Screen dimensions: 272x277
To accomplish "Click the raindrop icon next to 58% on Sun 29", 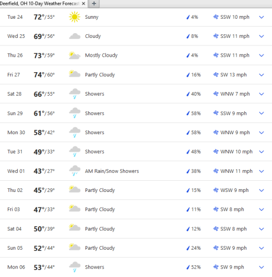I will pyautogui.click(x=188, y=113).
